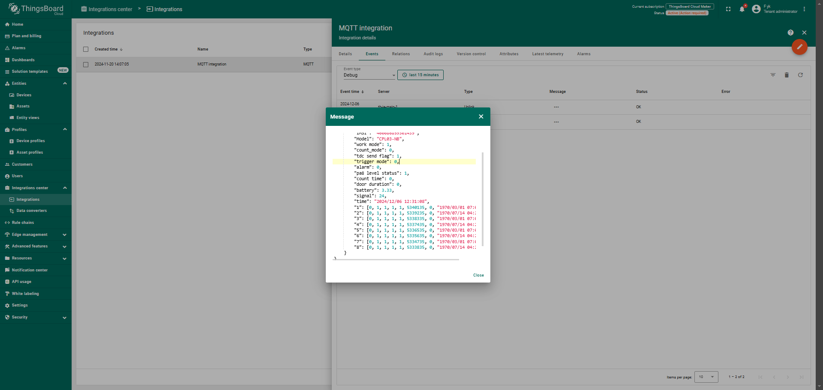
Task: Open Rule chains page
Action: pyautogui.click(x=36, y=223)
